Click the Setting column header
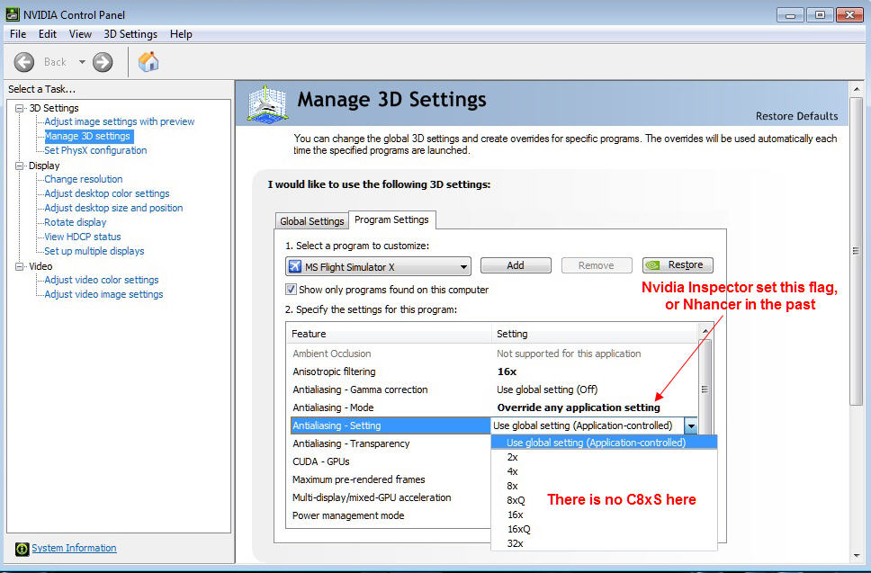 (x=595, y=334)
